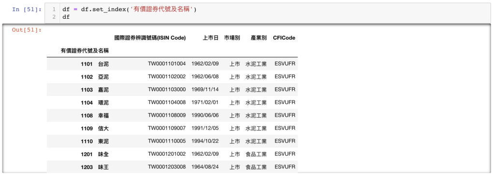
Task: Click 水泥工業 in the 1101 台泥 row
Action: click(x=256, y=64)
